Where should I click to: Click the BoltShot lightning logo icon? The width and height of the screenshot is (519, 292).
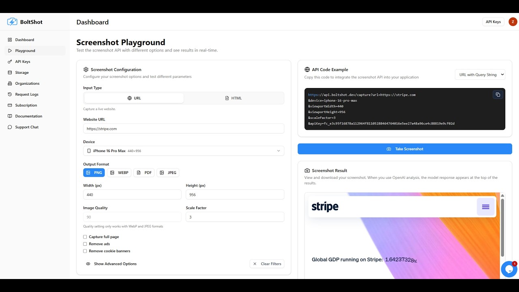point(12,22)
